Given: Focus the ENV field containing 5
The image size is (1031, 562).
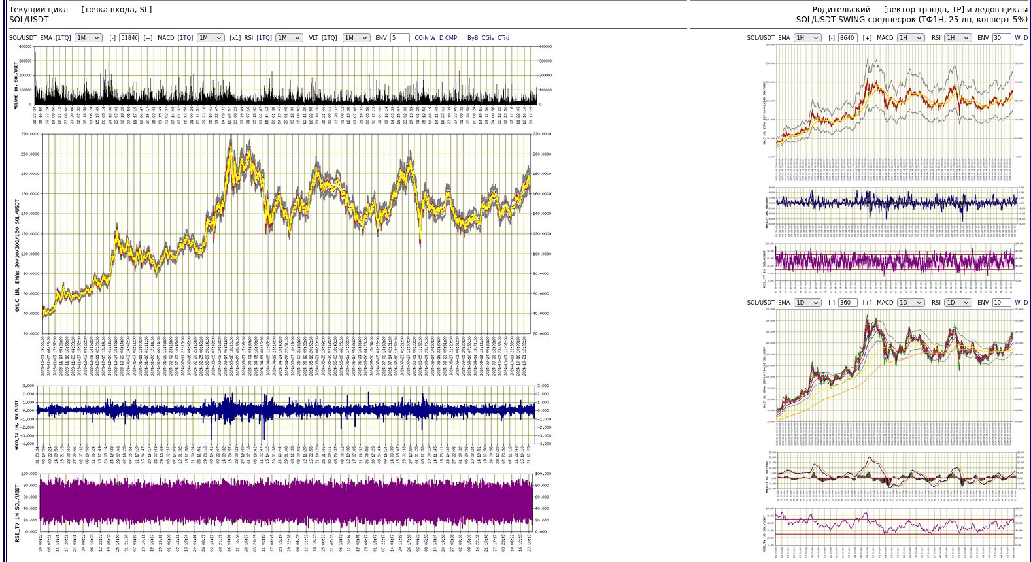Looking at the screenshot, I should tap(399, 38).
